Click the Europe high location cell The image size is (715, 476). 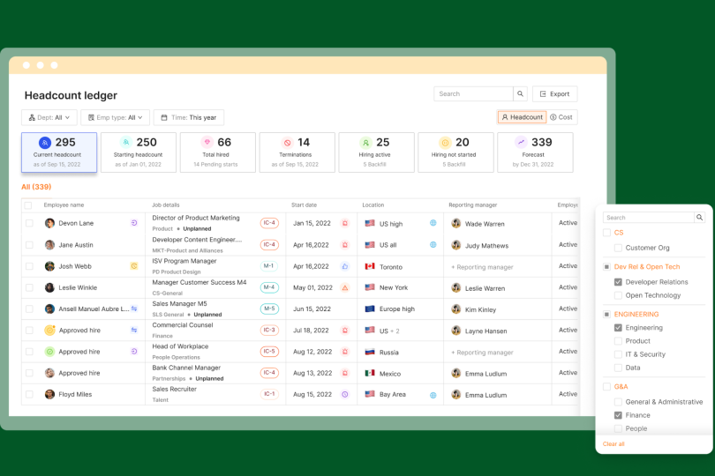[x=397, y=309]
